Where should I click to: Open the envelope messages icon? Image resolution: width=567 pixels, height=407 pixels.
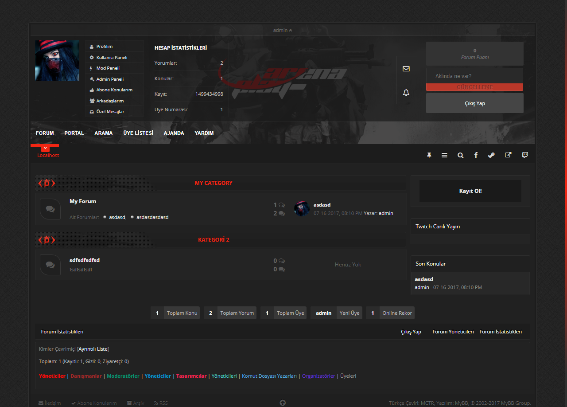click(406, 69)
